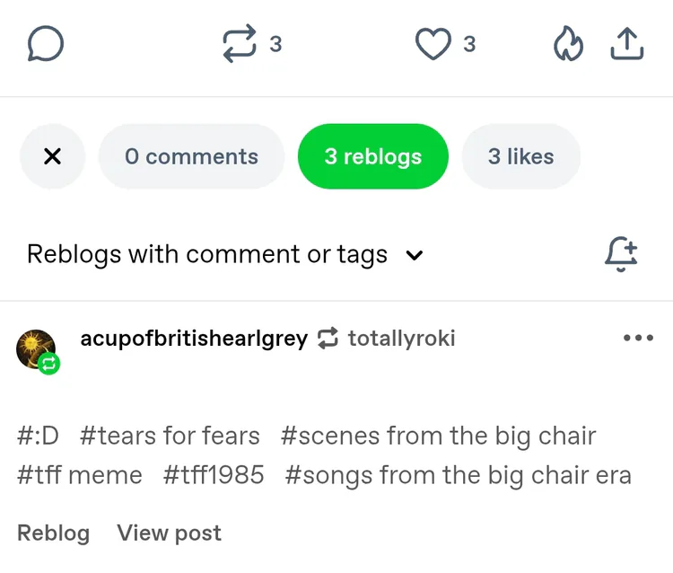
Task: Close the notes panel with X
Action: point(52,156)
